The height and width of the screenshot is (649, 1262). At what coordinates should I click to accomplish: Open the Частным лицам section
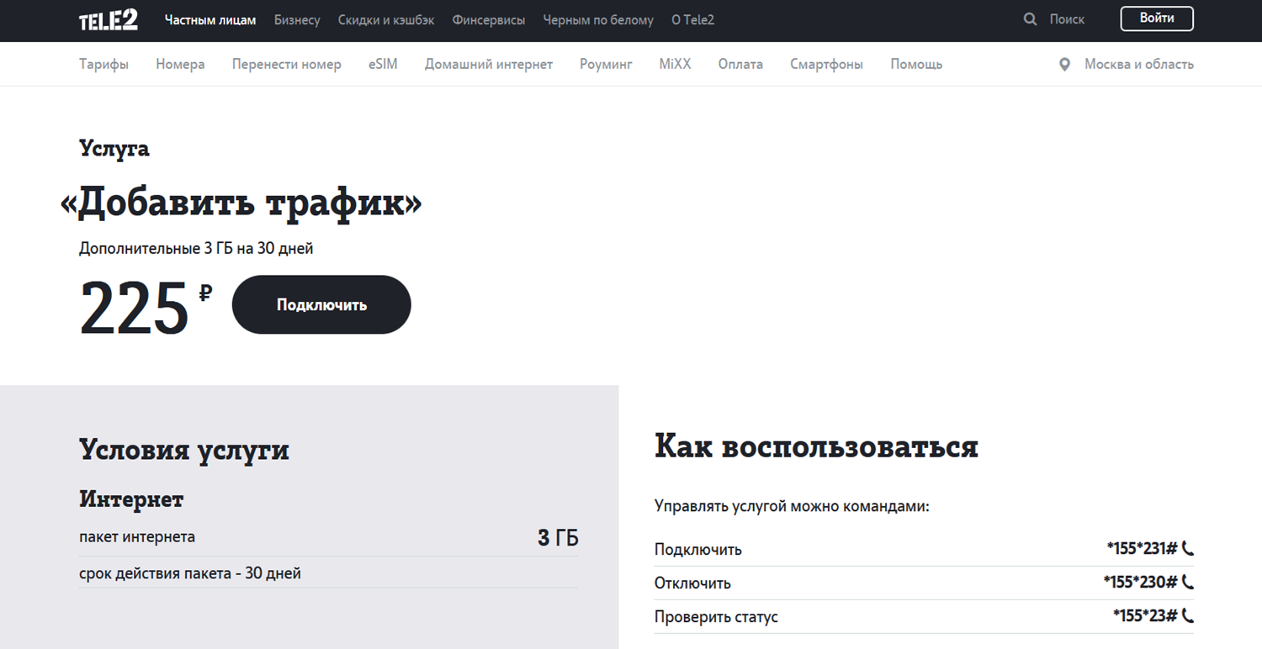pos(210,20)
